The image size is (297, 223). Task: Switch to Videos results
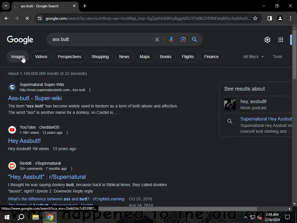point(41,57)
